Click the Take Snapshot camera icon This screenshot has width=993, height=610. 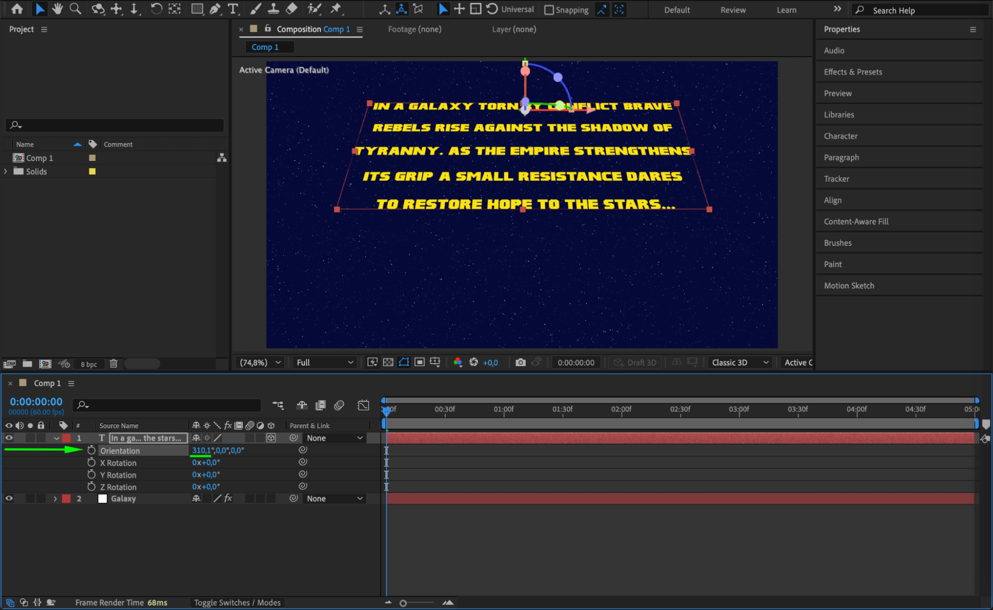click(x=520, y=362)
